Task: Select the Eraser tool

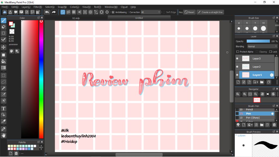Action: tap(3, 27)
